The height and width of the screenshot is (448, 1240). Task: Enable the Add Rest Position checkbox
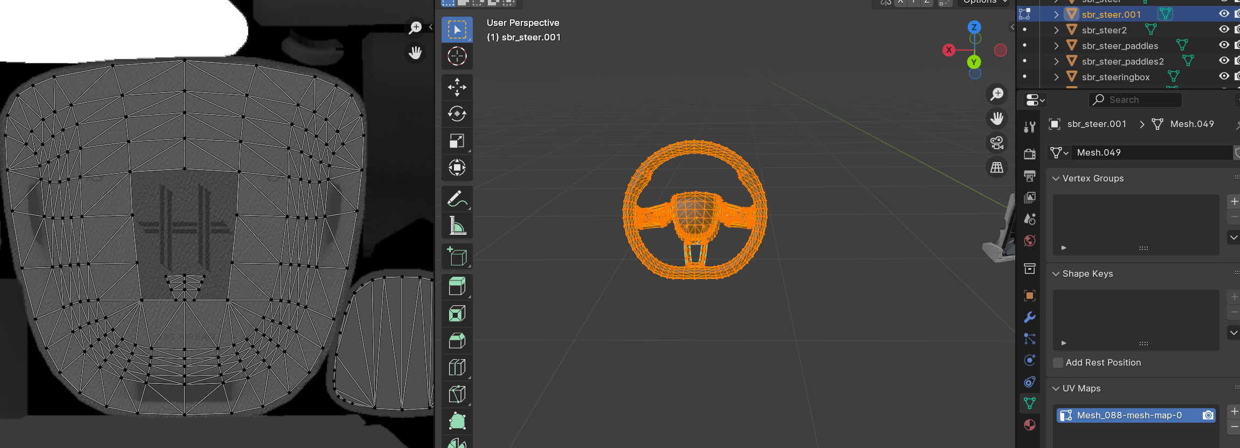click(x=1058, y=362)
